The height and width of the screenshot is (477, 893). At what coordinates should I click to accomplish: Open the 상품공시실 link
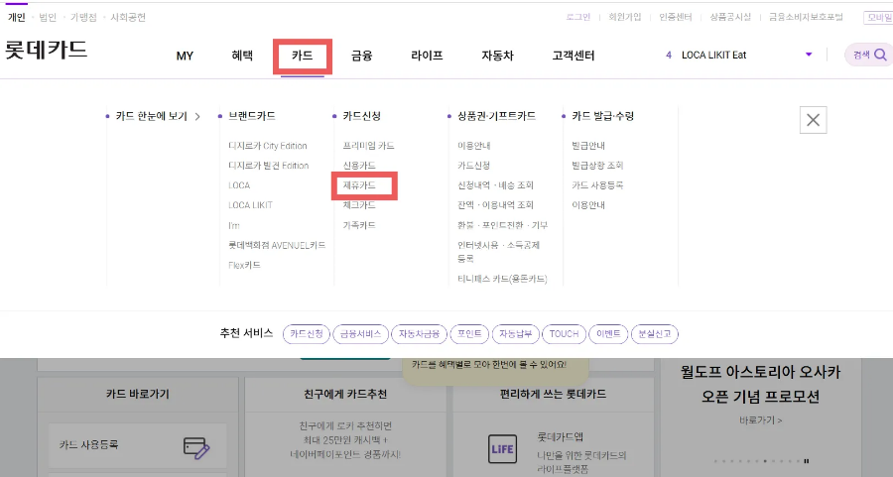(730, 17)
